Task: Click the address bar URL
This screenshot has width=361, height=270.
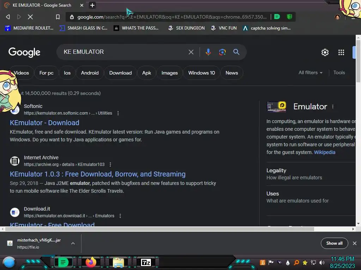Action: pyautogui.click(x=172, y=17)
